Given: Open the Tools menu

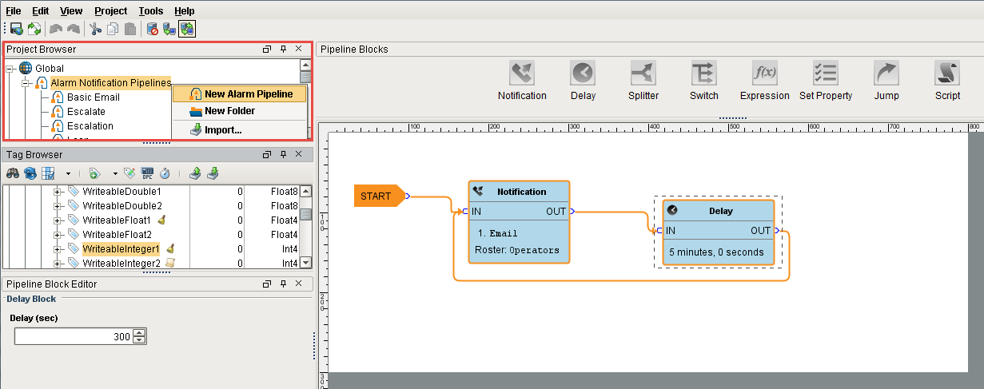Looking at the screenshot, I should (150, 11).
